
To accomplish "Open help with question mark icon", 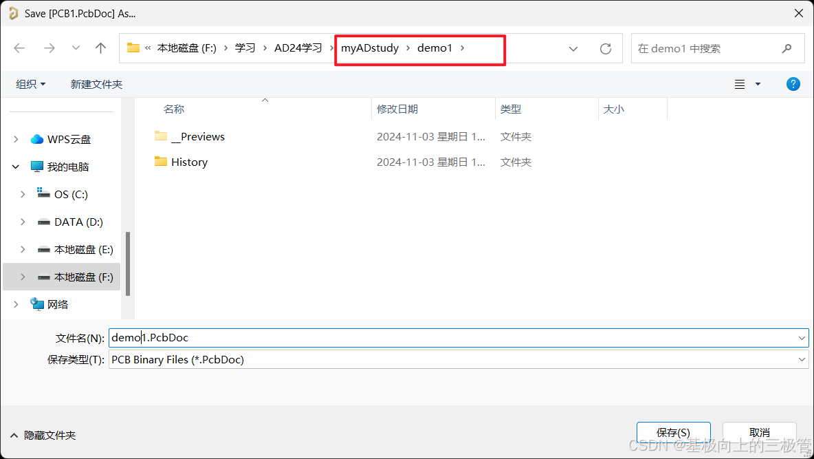I will pos(793,84).
